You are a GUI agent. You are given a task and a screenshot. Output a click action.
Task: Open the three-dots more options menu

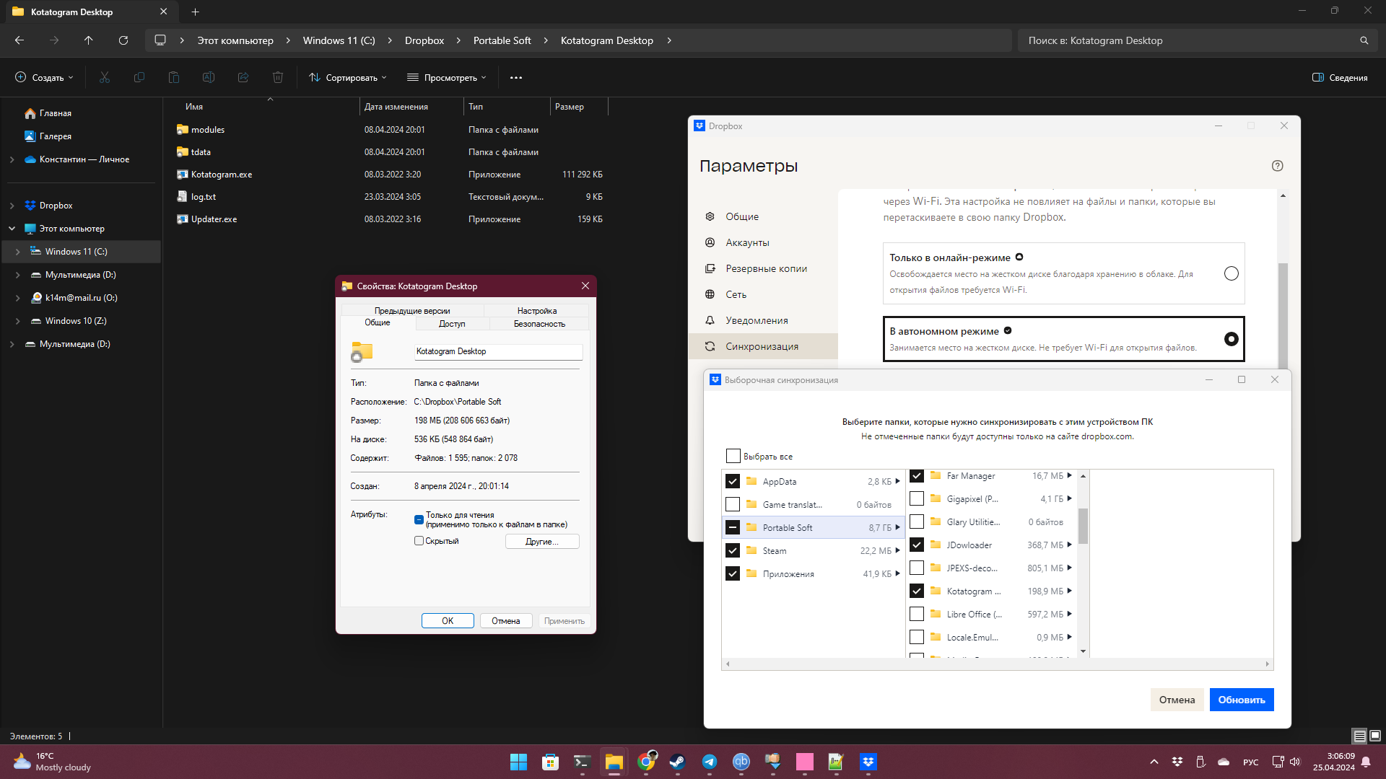[x=516, y=77]
